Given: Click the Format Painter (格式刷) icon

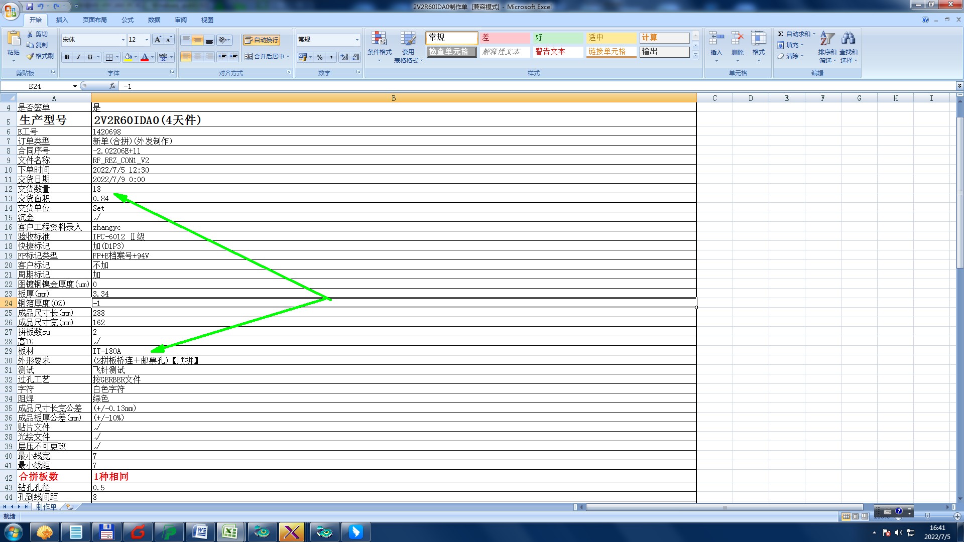Looking at the screenshot, I should point(31,56).
